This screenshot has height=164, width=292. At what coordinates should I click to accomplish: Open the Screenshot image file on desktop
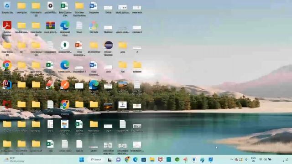click(65, 124)
